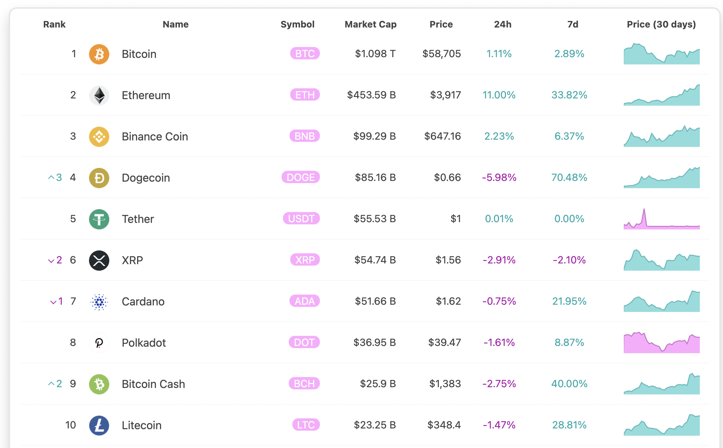This screenshot has width=723, height=448.
Task: Open the Polkadot name link
Action: pos(144,343)
